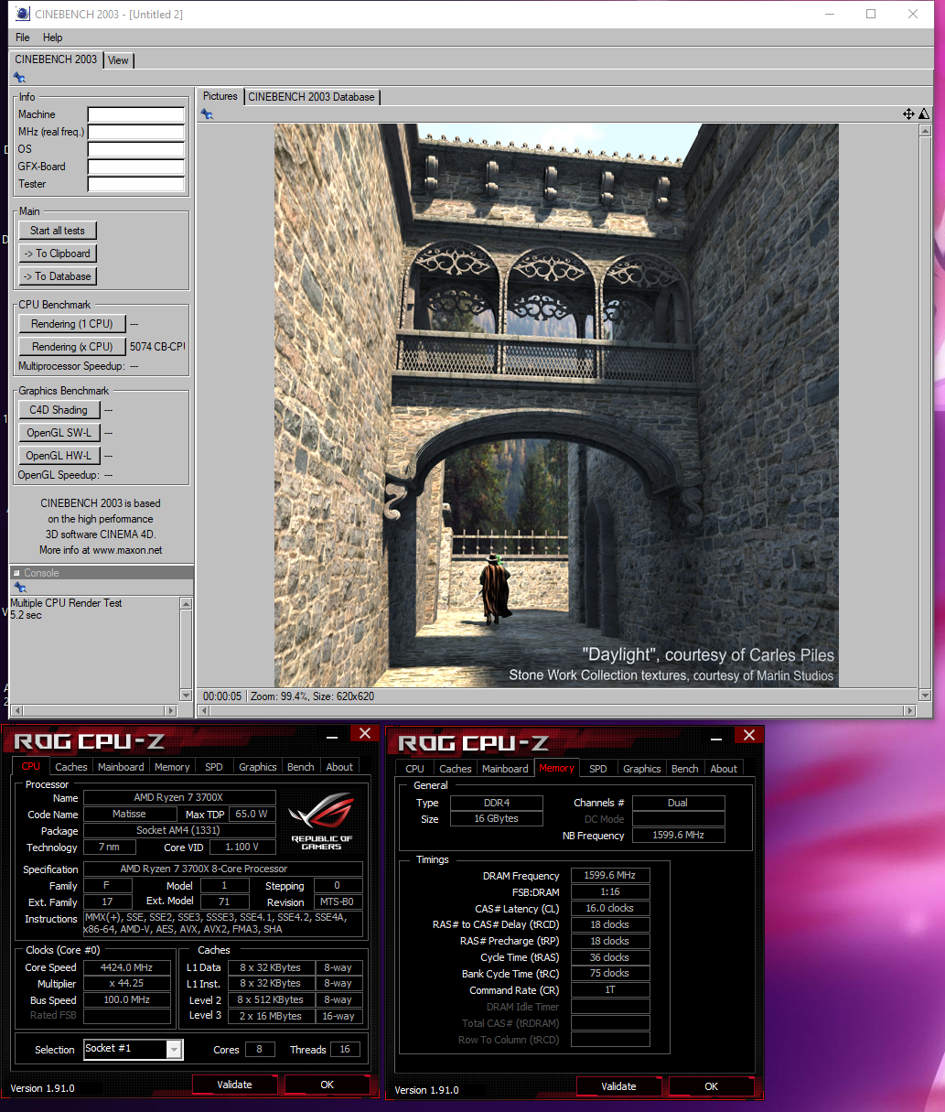Open Caches tab in right CPU-Z window

click(x=456, y=769)
